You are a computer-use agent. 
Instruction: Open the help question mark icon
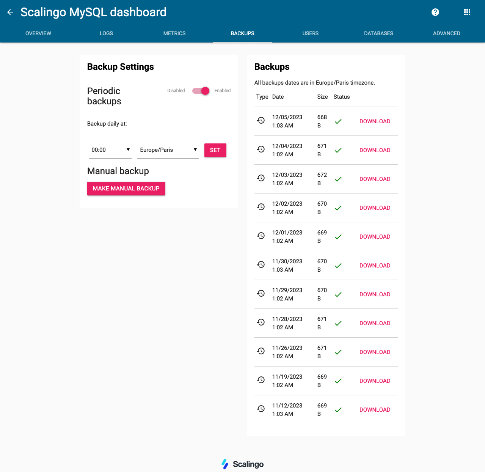pos(435,12)
